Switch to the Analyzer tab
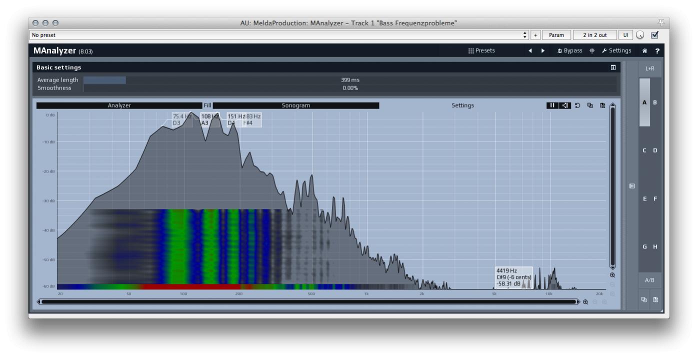This screenshot has width=698, height=358. (x=119, y=105)
